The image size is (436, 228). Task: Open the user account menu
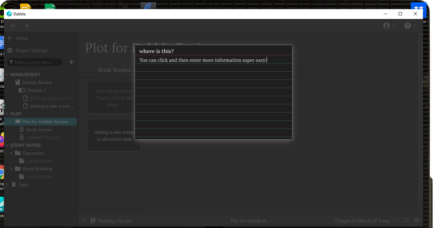pos(389,26)
